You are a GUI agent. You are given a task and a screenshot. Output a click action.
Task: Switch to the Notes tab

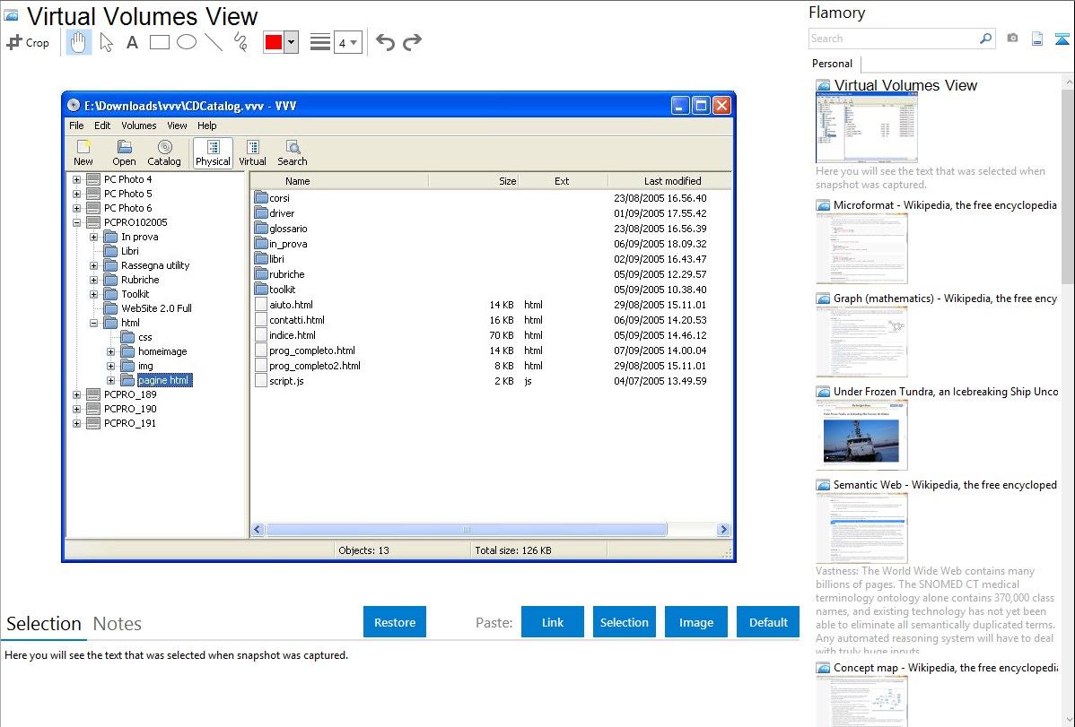118,624
